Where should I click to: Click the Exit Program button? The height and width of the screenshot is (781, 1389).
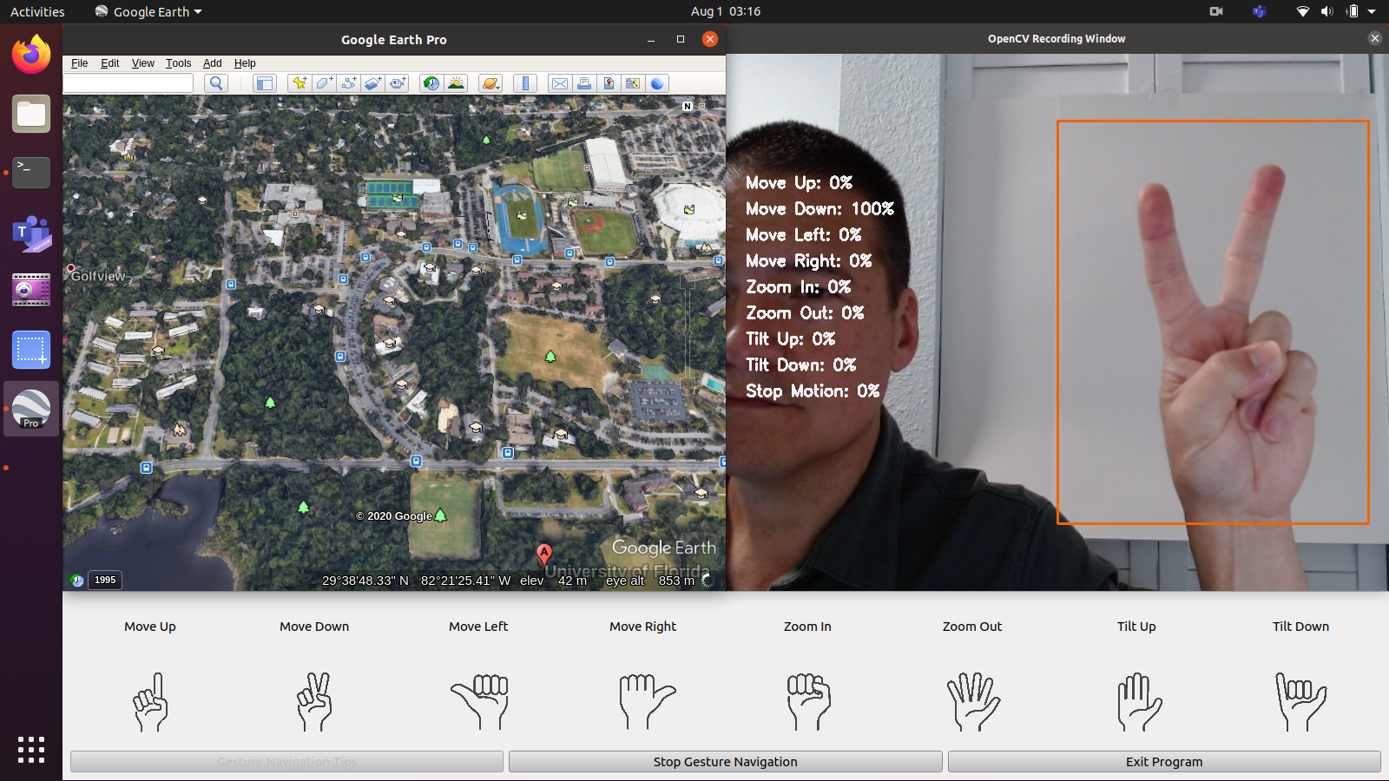coord(1164,762)
